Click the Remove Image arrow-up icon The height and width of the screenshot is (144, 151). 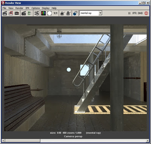point(68,13)
